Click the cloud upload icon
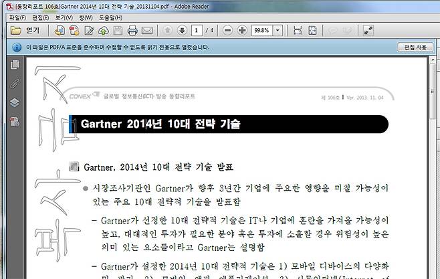The height and width of the screenshot is (279, 440). pos(103,30)
